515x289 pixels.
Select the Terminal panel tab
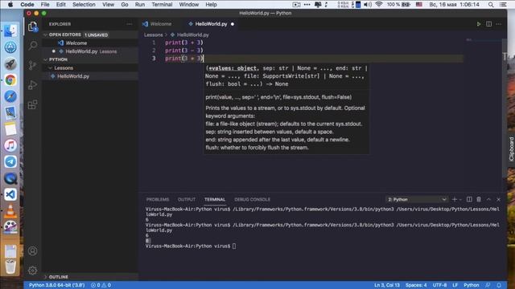click(x=215, y=199)
